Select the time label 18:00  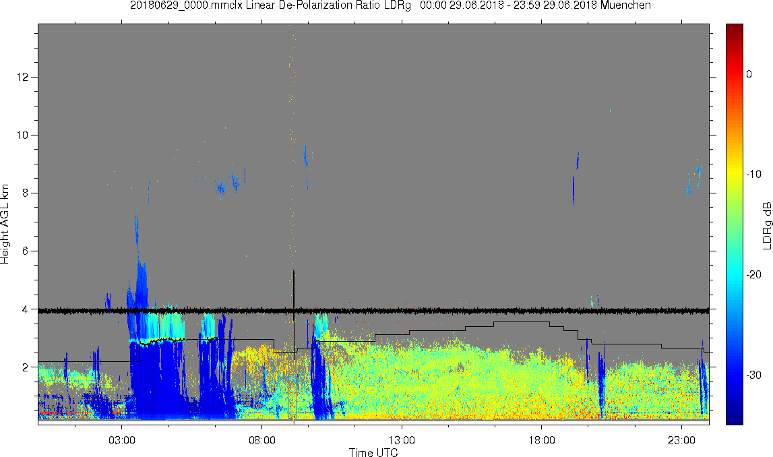pos(542,440)
